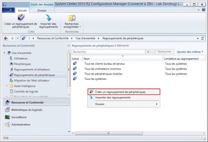Collapse the navigation pane with the chevron
Screen dimensions: 208x142
(69, 46)
